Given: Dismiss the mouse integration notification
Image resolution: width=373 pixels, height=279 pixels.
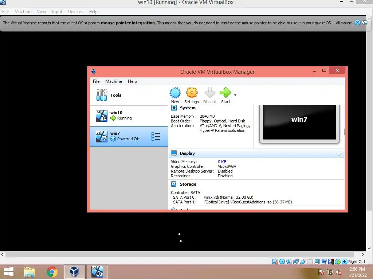Looking at the screenshot, I should [357, 23].
